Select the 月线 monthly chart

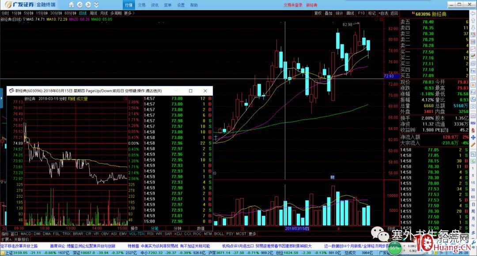pos(104,13)
